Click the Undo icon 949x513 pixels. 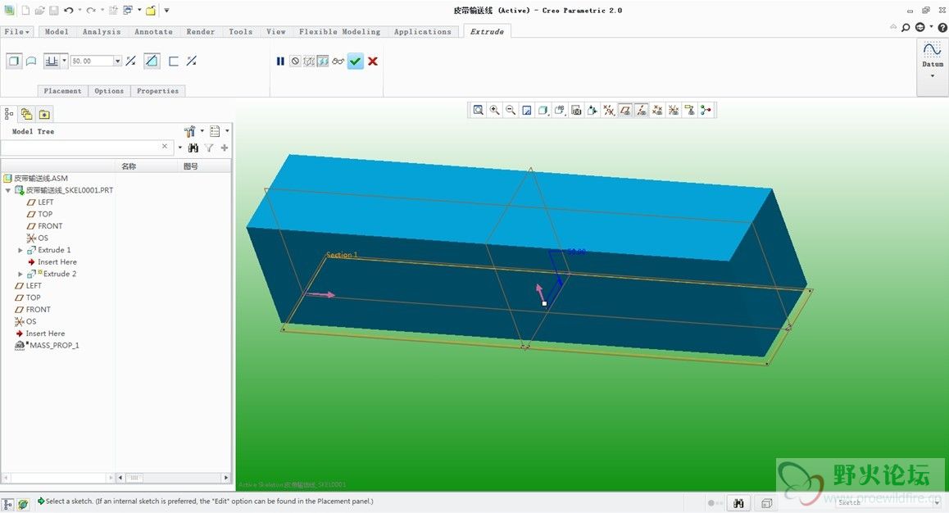68,11
